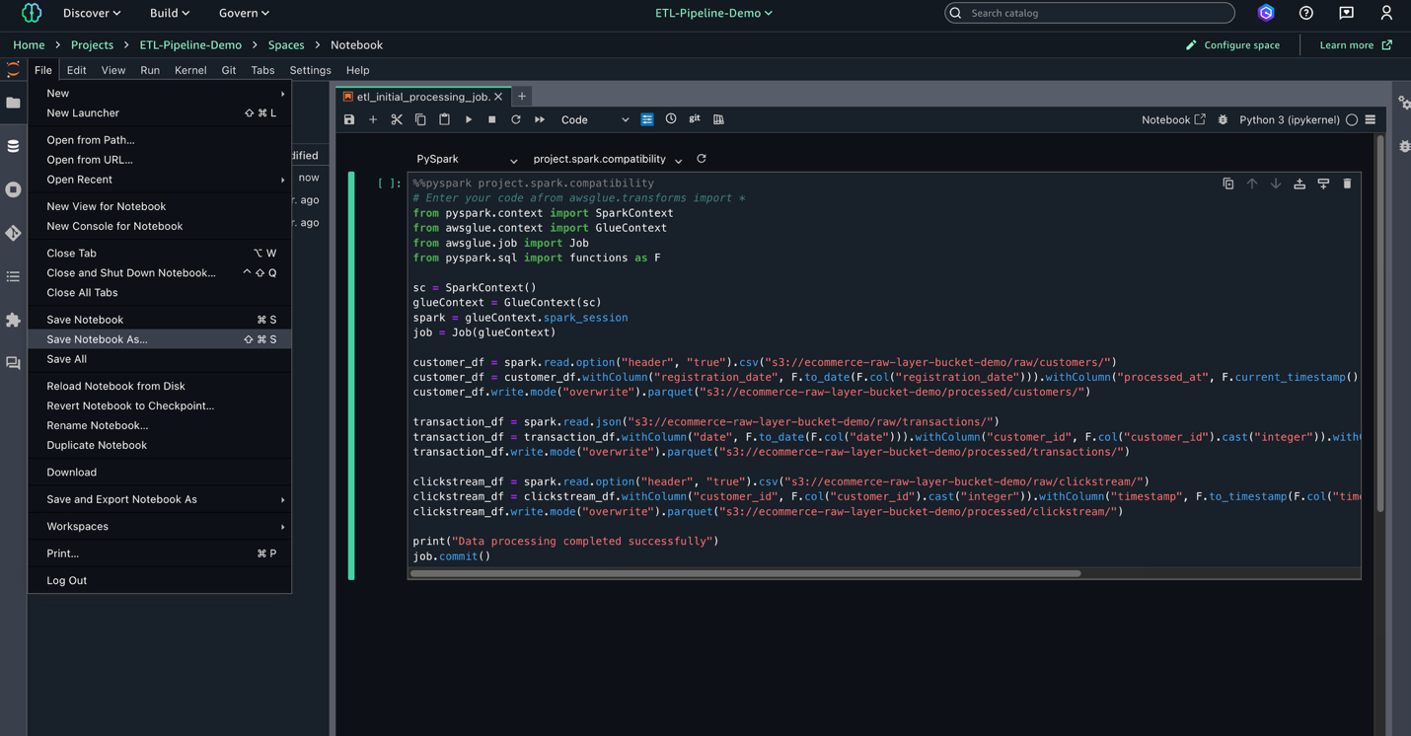The height and width of the screenshot is (736, 1411).
Task: Open git actions from the git toolbar icon
Action: coord(695,118)
